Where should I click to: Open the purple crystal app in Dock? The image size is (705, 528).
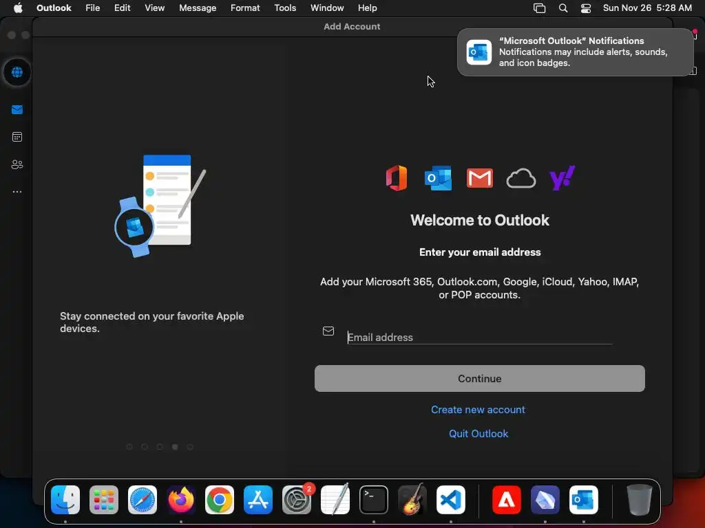click(545, 500)
